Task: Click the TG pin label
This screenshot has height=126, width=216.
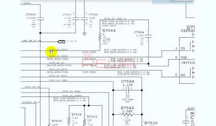Action: [x=183, y=48]
